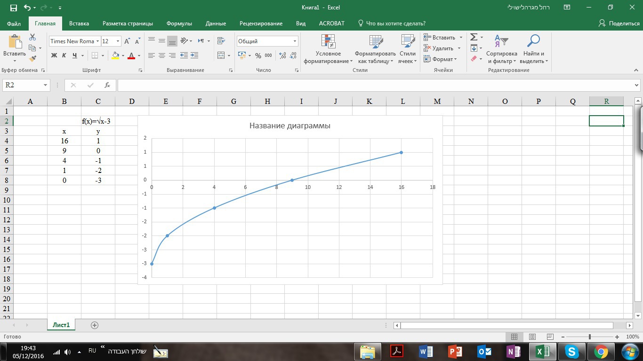Open the Вставка ribbon tab
Screen dimensions: 643x361
79,24
